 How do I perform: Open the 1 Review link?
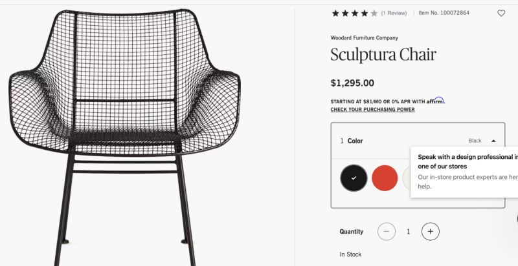394,13
